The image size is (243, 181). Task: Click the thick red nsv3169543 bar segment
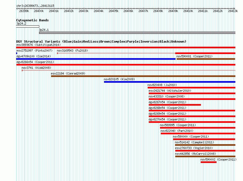[x=205, y=53]
